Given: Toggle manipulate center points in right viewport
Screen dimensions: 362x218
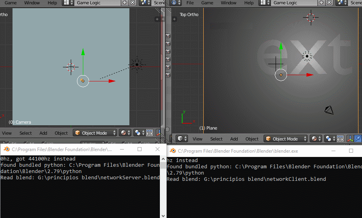Looking at the screenshot, I should tap(340, 139).
